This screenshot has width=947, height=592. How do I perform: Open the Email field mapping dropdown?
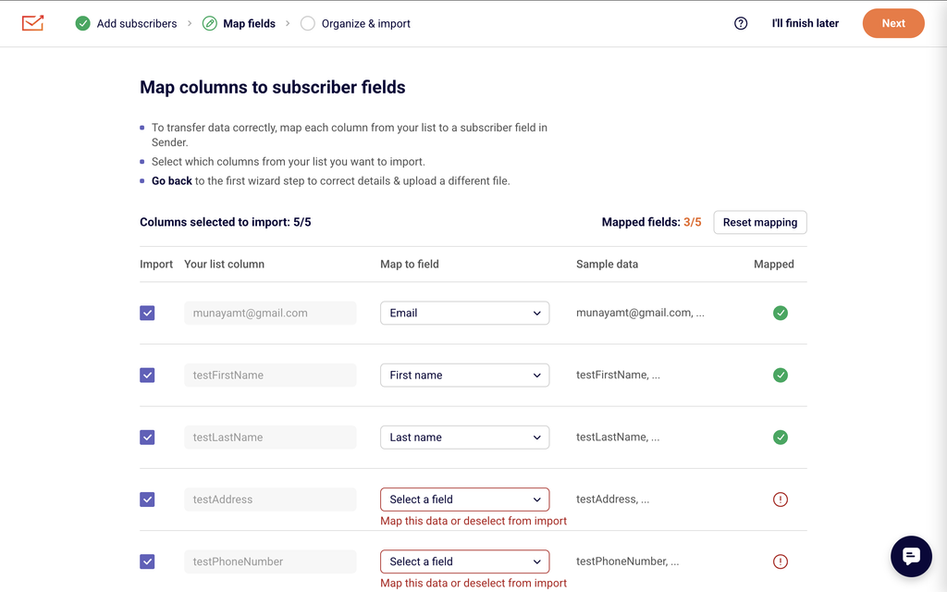tap(464, 313)
